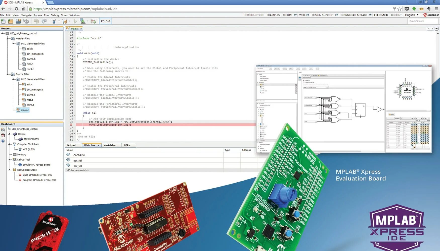Select PIC16F18855 device in Dashboard
The image size is (440, 251).
31,139
